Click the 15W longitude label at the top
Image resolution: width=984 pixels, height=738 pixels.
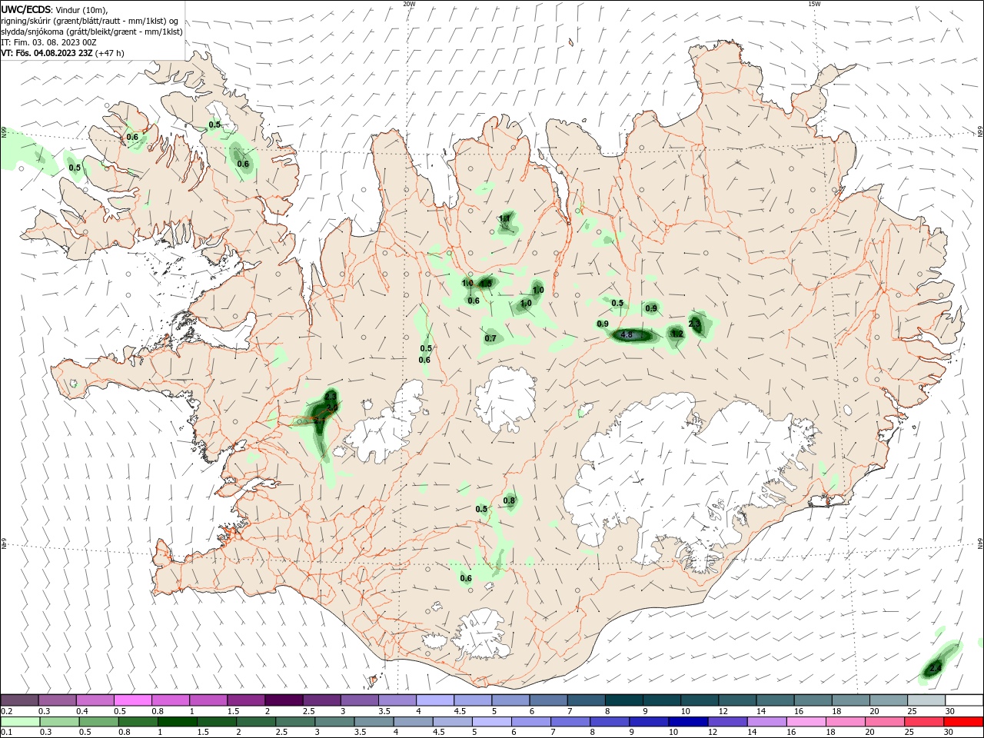tap(814, 4)
